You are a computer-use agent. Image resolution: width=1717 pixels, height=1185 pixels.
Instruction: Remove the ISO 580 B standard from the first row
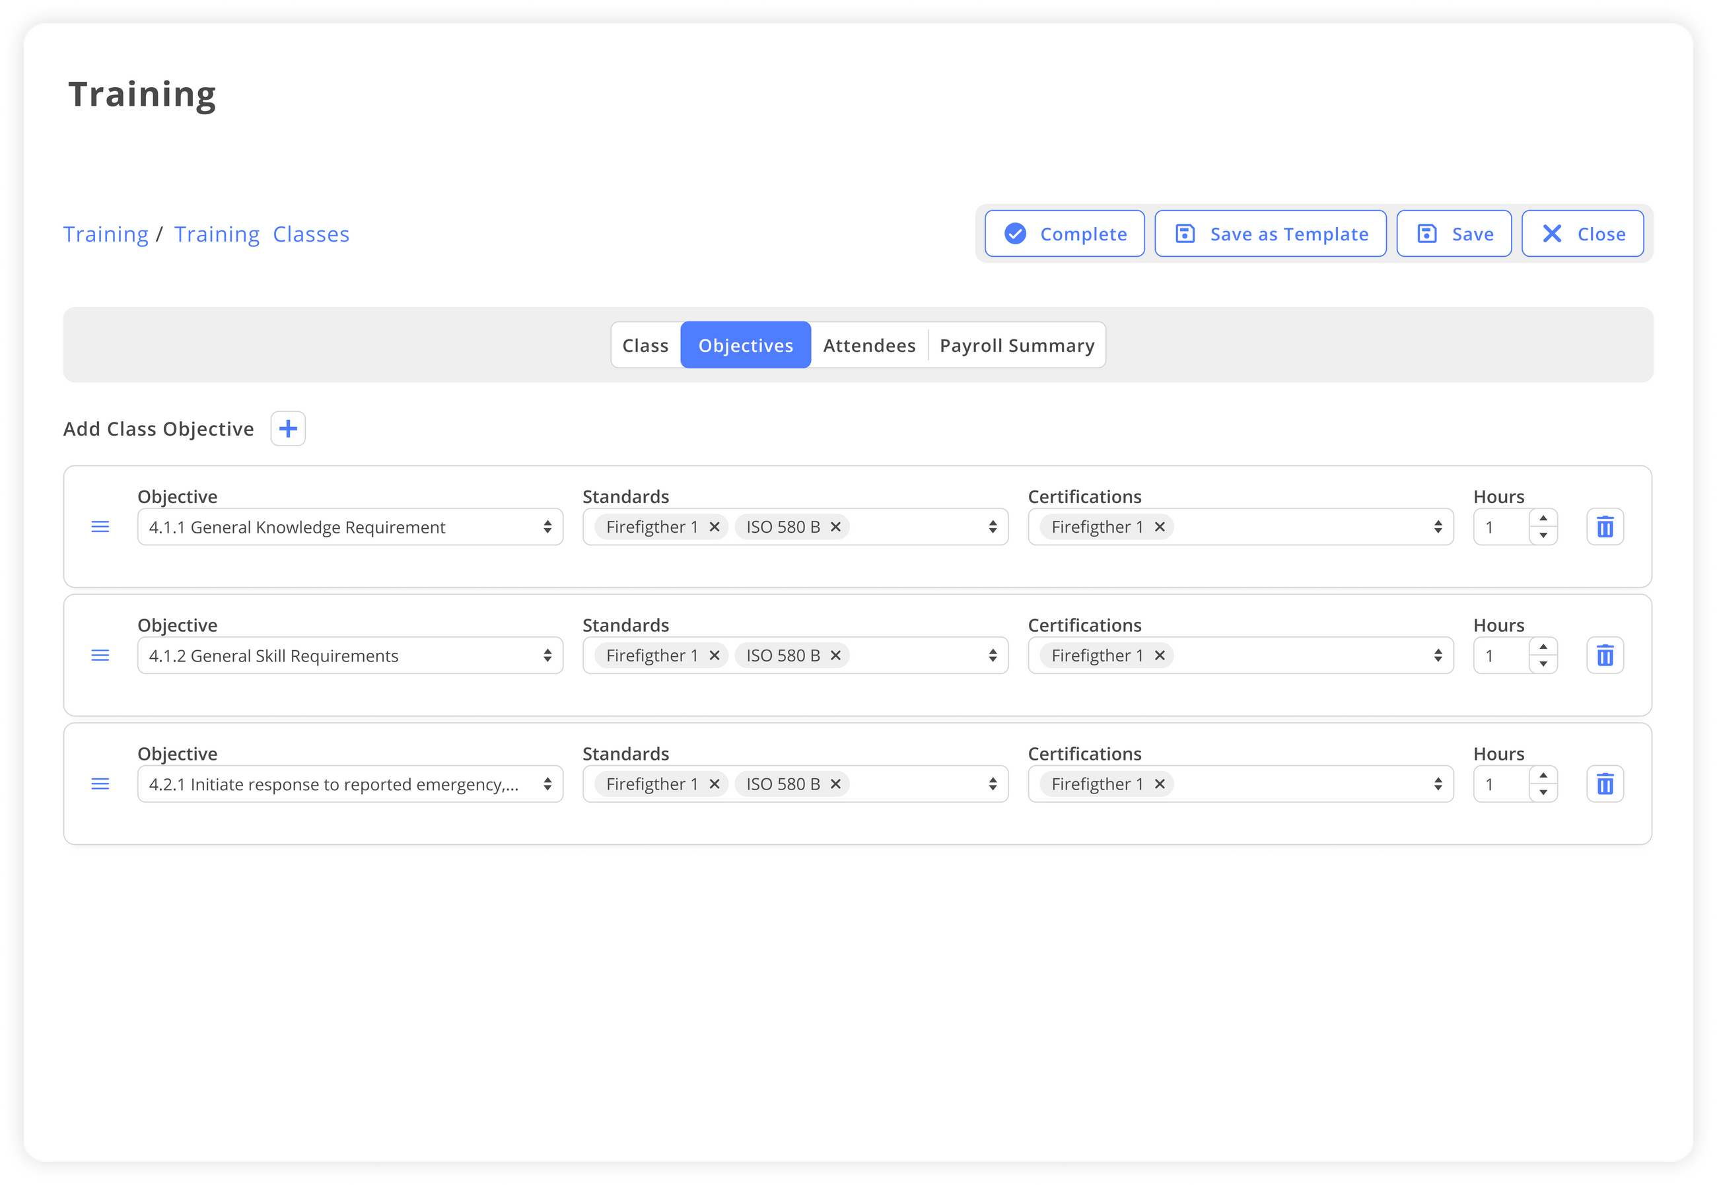(x=835, y=526)
